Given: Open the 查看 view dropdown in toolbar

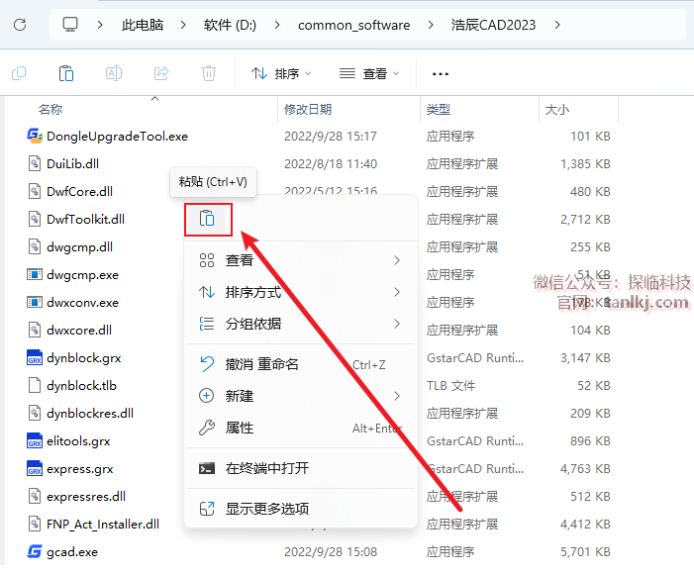Looking at the screenshot, I should [369, 73].
